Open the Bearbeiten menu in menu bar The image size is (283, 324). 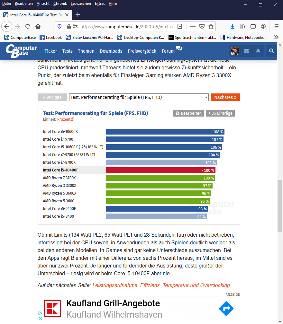[23, 4]
